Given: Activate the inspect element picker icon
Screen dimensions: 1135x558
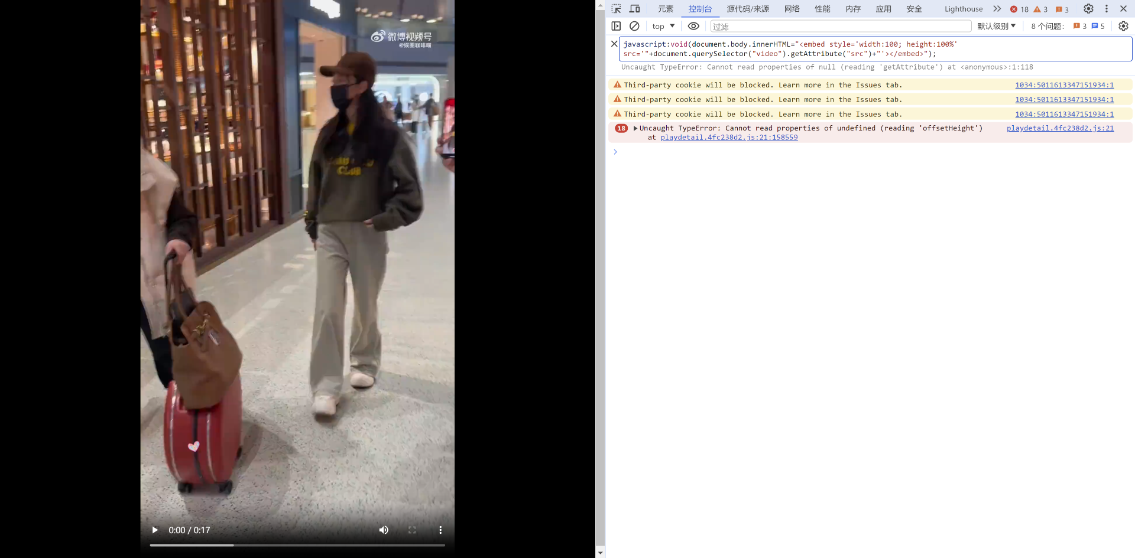Looking at the screenshot, I should coord(616,9).
